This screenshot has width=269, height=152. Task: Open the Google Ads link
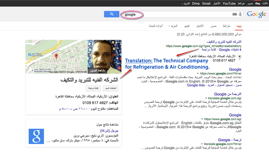[197, 85]
